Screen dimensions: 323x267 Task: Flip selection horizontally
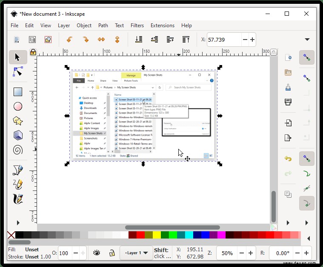(101, 40)
